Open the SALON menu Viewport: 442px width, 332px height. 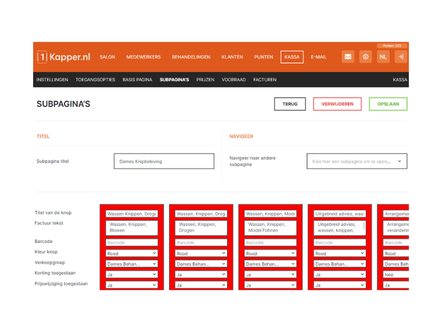107,57
